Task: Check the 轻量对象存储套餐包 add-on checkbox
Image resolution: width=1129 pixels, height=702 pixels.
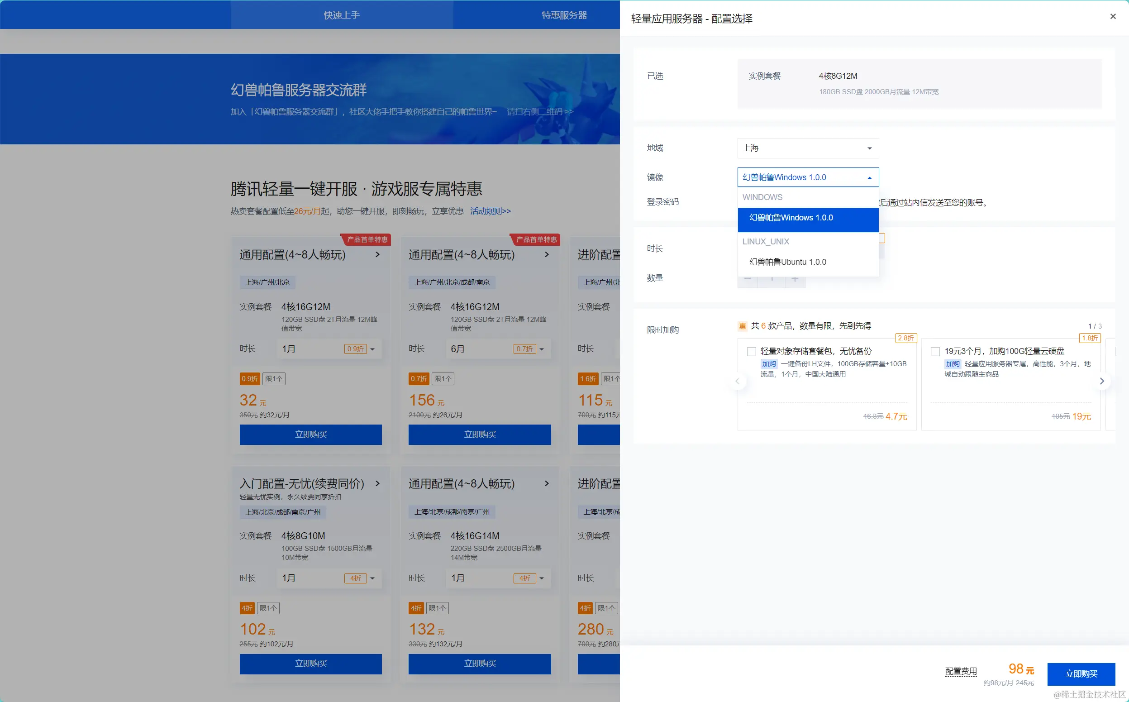Action: pyautogui.click(x=751, y=352)
